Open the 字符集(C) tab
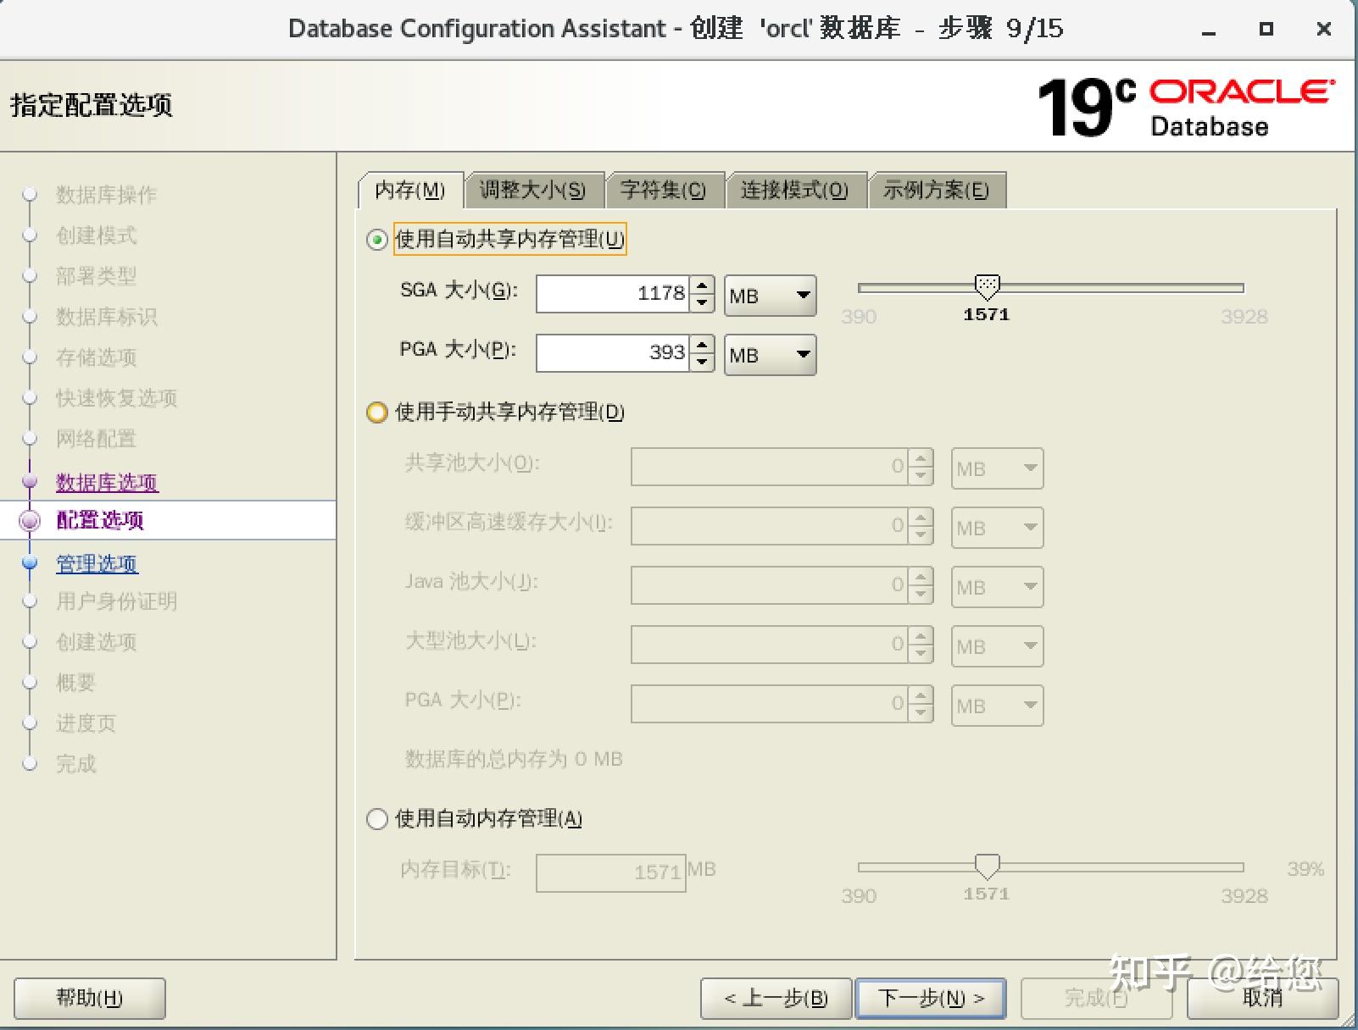The image size is (1358, 1030). [664, 190]
